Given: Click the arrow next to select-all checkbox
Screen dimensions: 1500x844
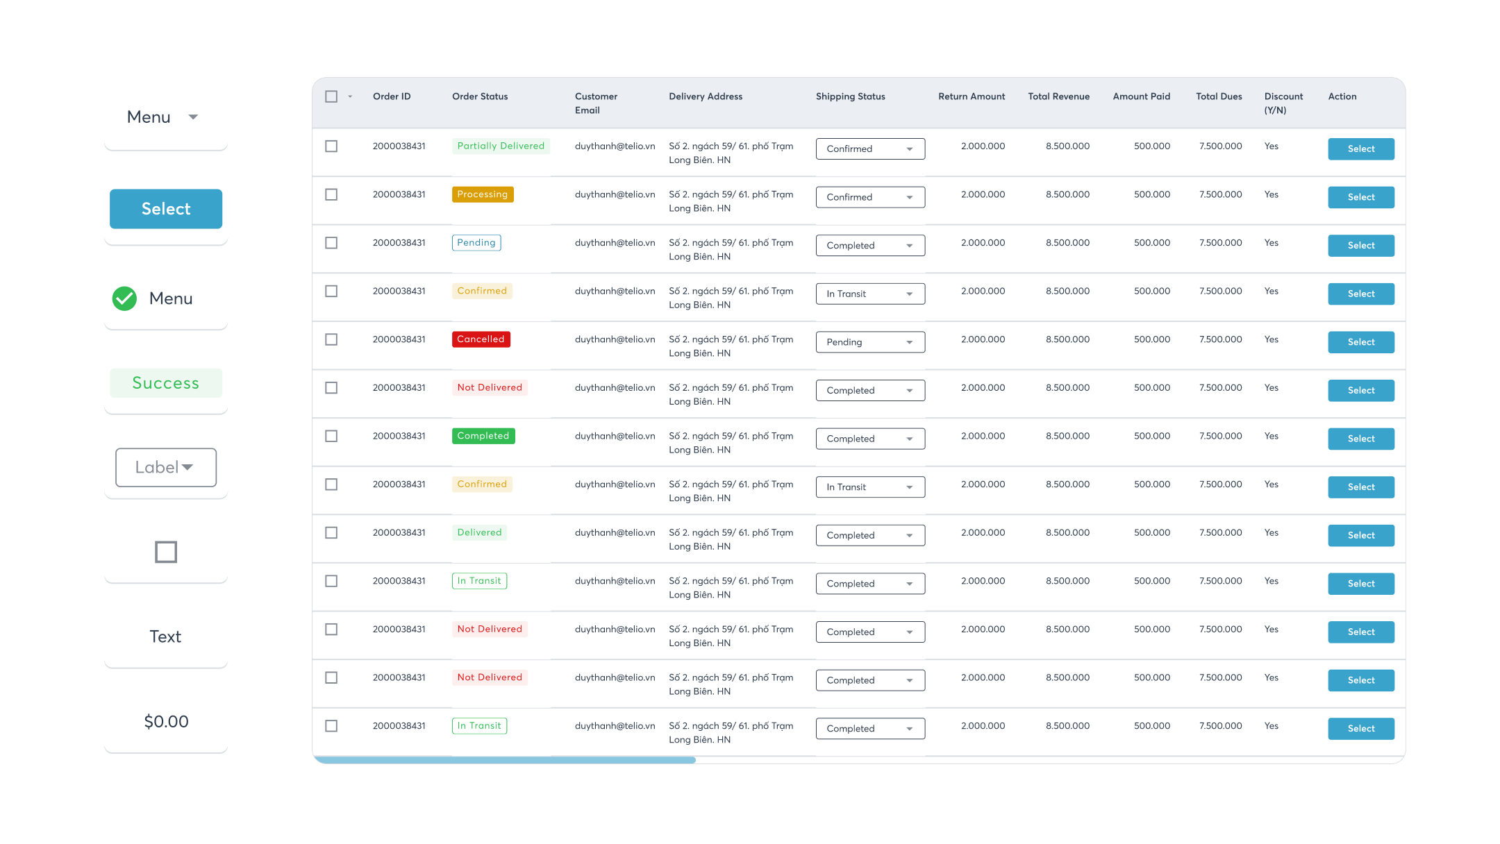Looking at the screenshot, I should [x=350, y=96].
